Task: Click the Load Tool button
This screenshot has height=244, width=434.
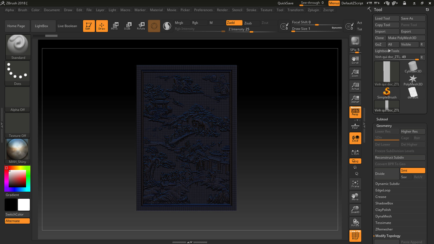Action: point(387,18)
